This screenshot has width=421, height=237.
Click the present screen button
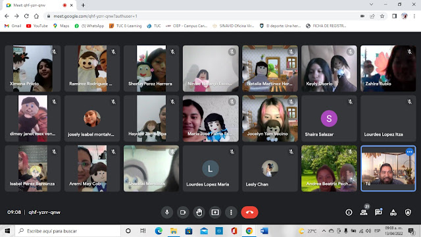pyautogui.click(x=215, y=212)
